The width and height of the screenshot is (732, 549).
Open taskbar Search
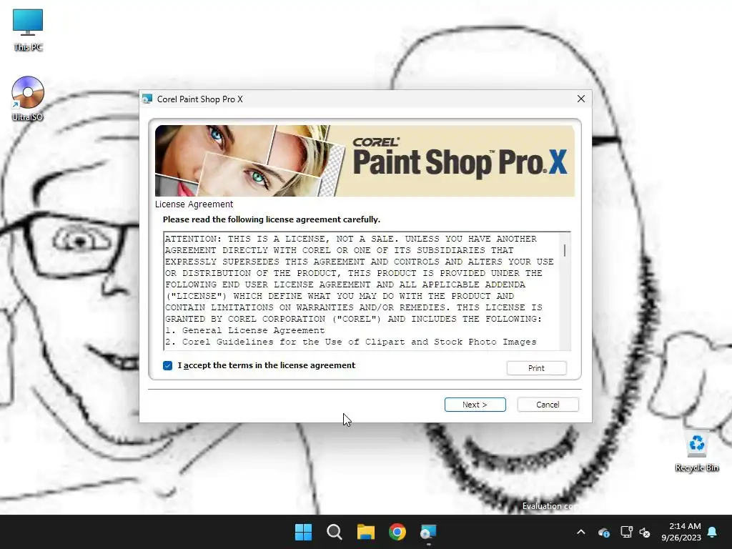tap(335, 532)
